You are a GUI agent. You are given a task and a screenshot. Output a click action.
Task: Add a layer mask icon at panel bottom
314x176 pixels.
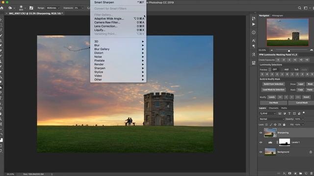[x=289, y=174]
